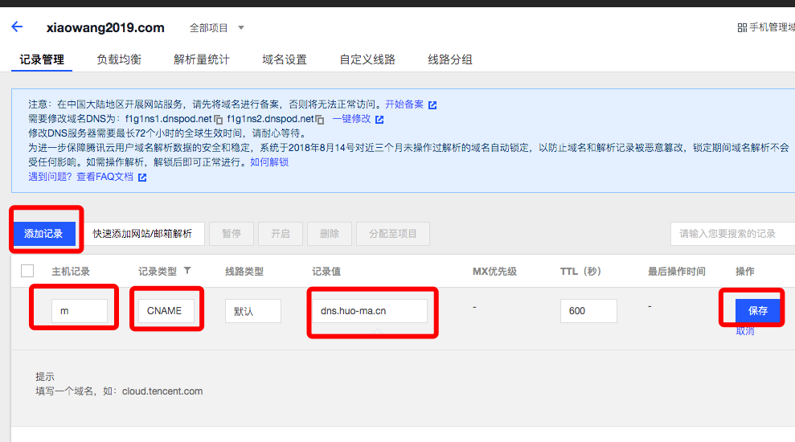Click the 删除 button

click(x=329, y=234)
